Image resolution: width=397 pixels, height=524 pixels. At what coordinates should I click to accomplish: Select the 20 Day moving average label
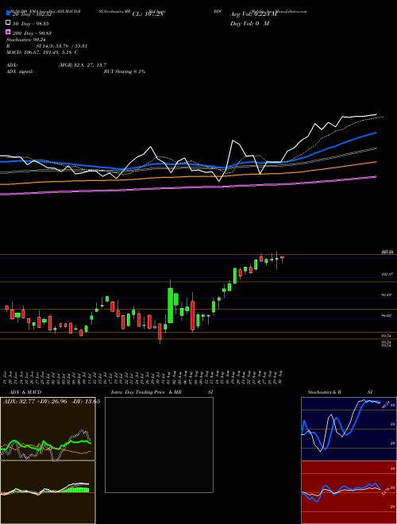32,14
